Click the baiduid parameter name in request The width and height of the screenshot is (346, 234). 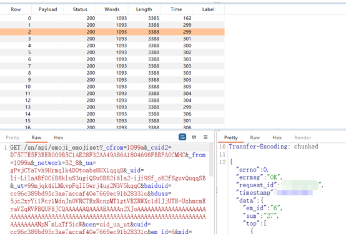(x=156, y=186)
